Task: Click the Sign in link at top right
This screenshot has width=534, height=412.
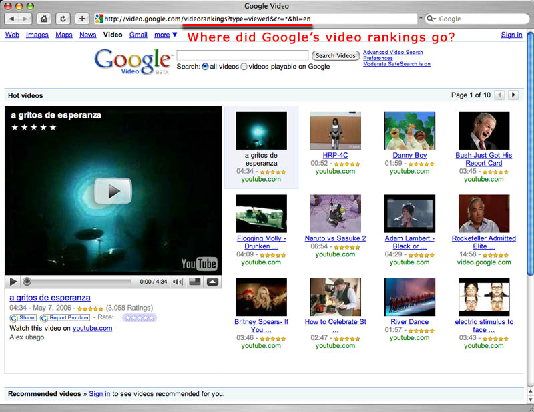Action: point(511,35)
